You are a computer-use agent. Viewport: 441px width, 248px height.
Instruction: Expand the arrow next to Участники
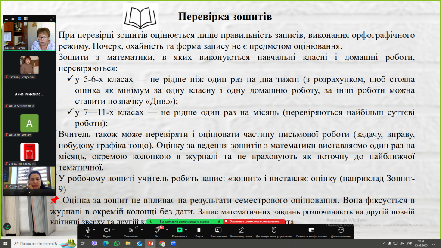coord(142,230)
